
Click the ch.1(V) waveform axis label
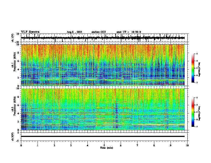tap(13, 38)
